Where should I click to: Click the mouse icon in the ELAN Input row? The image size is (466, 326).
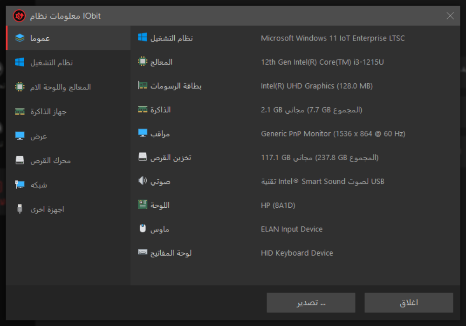pyautogui.click(x=143, y=228)
